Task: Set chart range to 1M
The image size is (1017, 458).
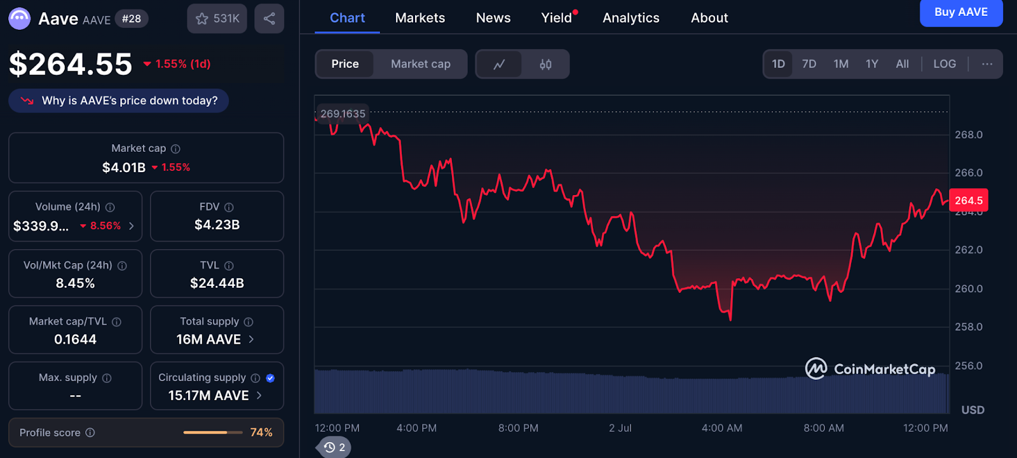Action: click(x=841, y=64)
